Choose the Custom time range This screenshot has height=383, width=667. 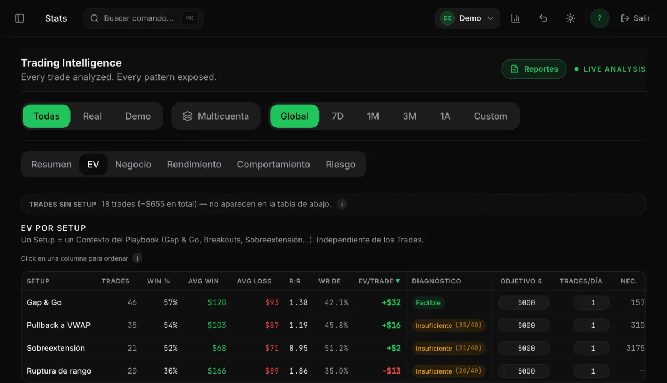coord(491,116)
